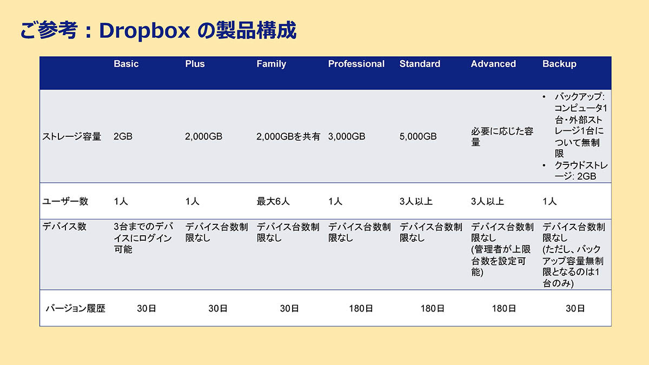The width and height of the screenshot is (649, 365).
Task: Click '3人以上' in the Advanced column
Action: (x=487, y=201)
